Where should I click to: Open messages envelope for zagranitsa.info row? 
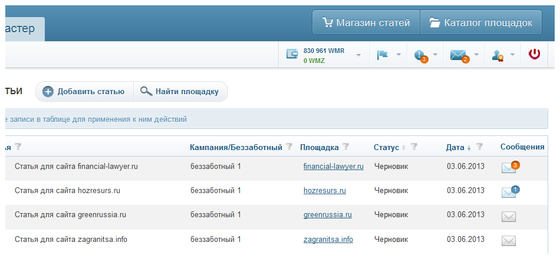pyautogui.click(x=509, y=241)
